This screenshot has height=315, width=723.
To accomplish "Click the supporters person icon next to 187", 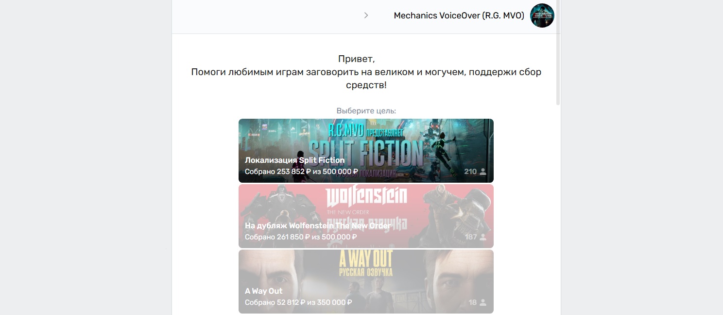I will pos(482,237).
